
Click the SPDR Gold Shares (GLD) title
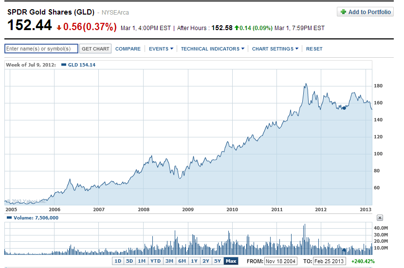pyautogui.click(x=51, y=12)
